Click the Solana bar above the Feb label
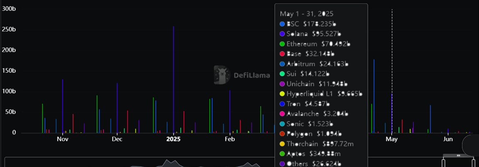The height and width of the screenshot is (167, 479). click(x=230, y=112)
